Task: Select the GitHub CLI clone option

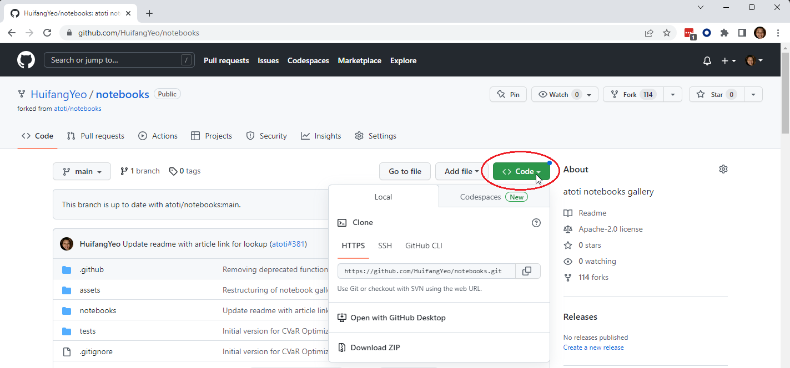Action: coord(424,246)
